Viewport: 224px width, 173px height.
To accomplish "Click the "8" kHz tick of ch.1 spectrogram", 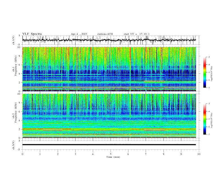I will click(20, 56).
